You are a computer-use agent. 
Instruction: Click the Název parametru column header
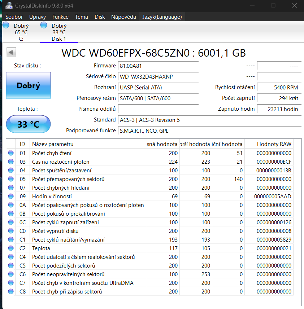pyautogui.click(x=88, y=144)
